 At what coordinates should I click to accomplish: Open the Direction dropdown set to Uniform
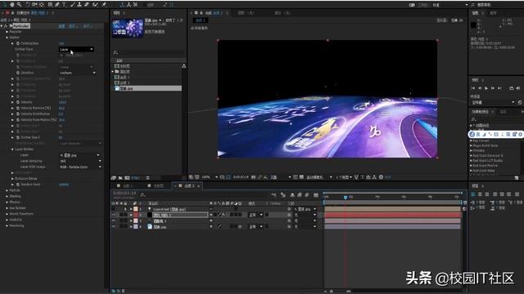(78, 73)
